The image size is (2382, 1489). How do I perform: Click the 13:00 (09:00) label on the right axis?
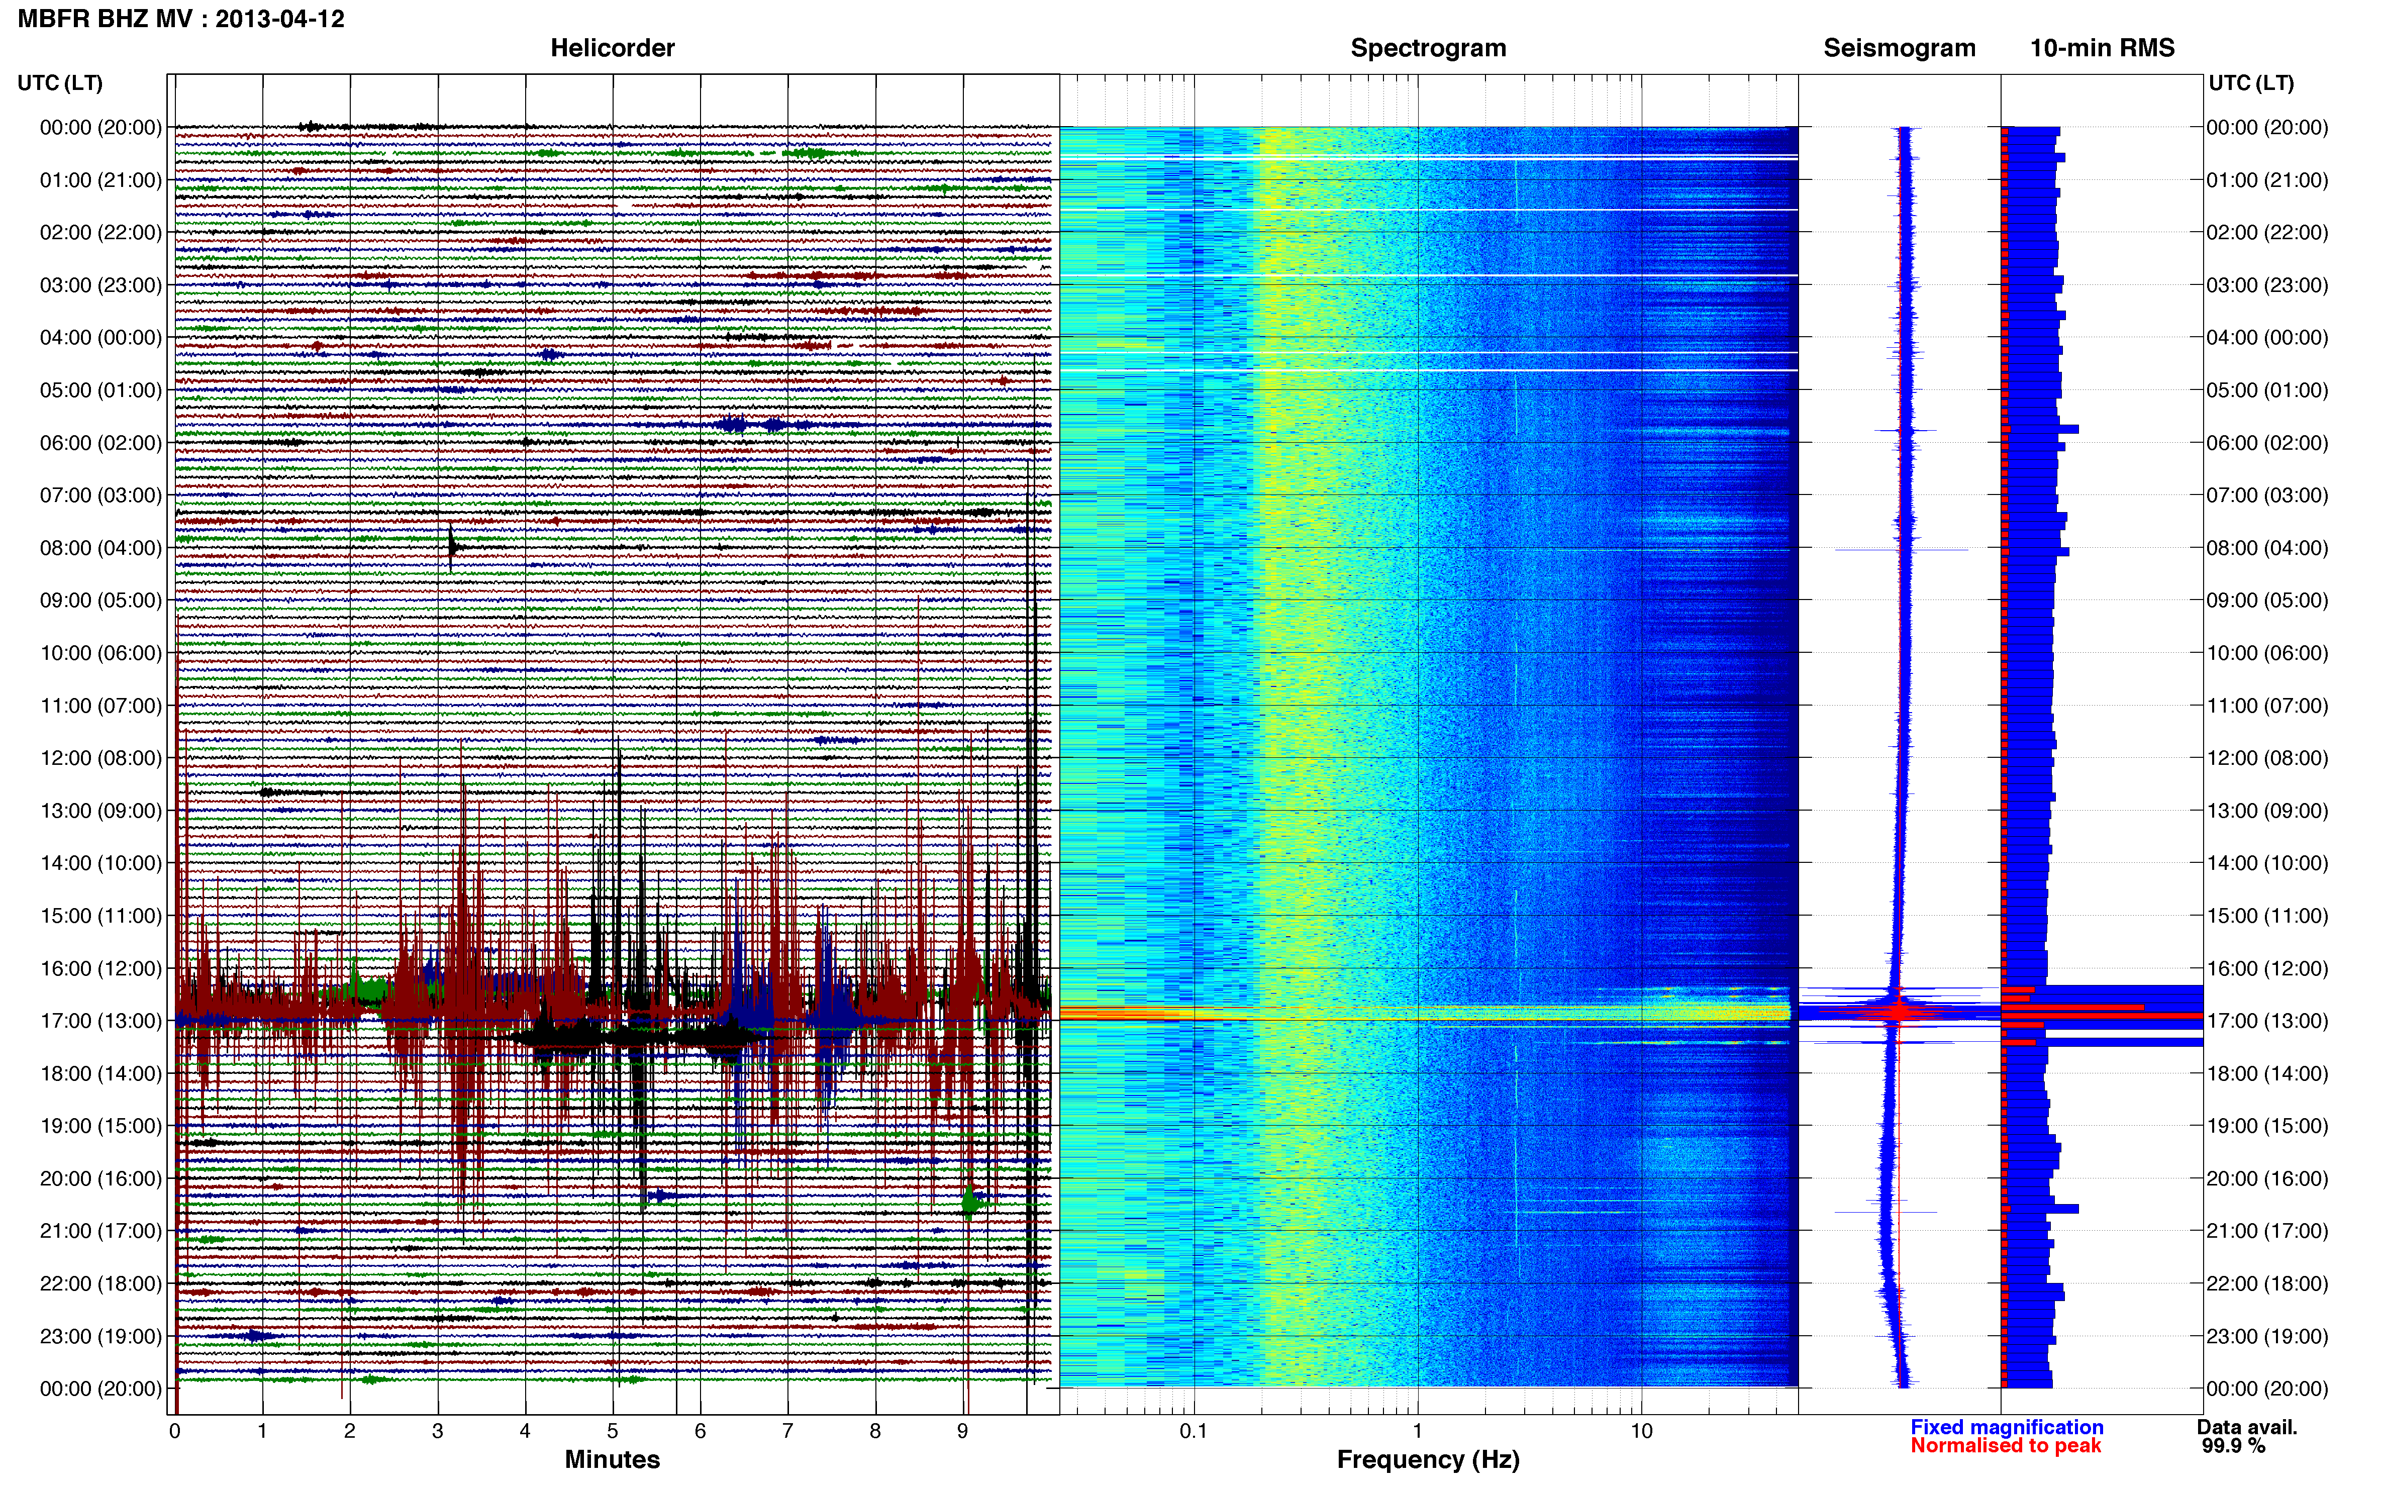click(2267, 811)
